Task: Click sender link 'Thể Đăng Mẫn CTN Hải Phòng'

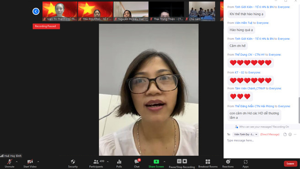Action: click(x=254, y=106)
